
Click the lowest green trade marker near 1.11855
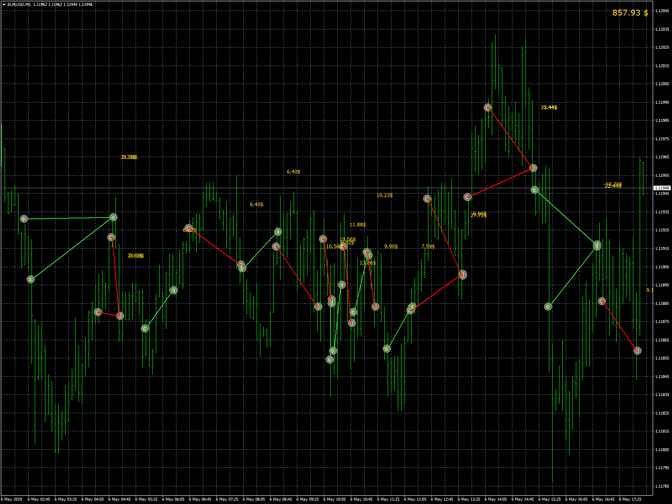pyautogui.click(x=330, y=360)
